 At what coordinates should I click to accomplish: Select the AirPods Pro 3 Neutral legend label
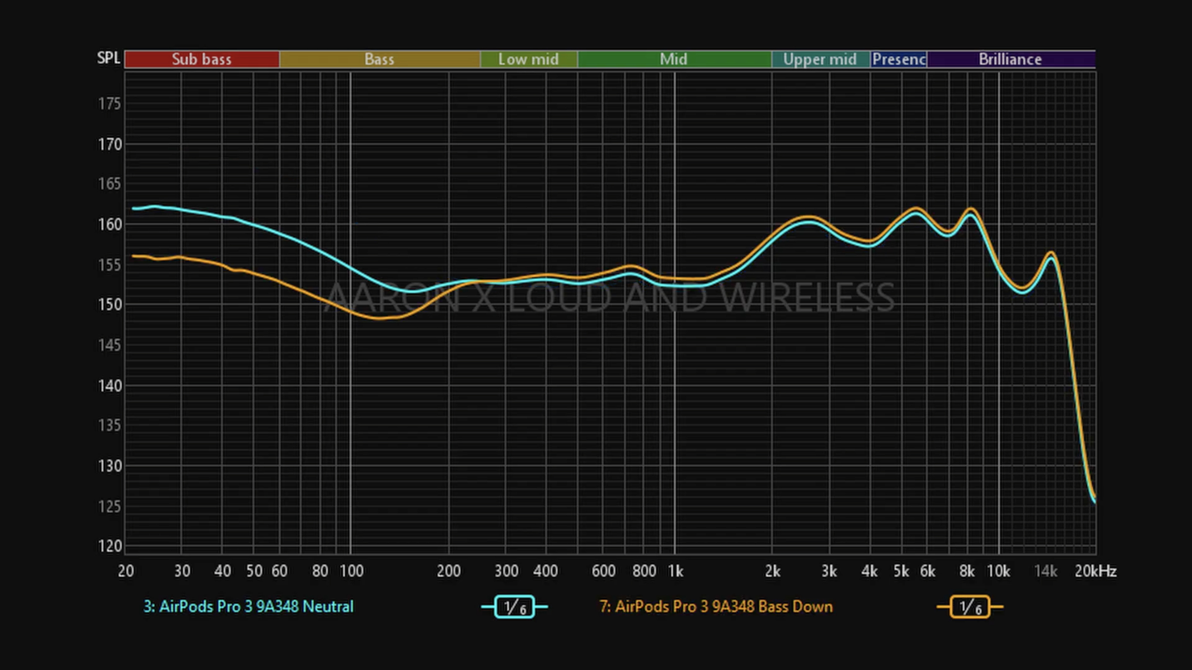248,607
